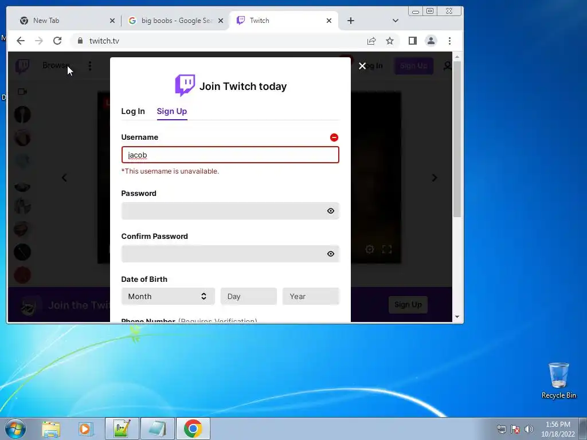The image size is (587, 440).
Task: Click the player settings gear icon
Action: pyautogui.click(x=370, y=249)
